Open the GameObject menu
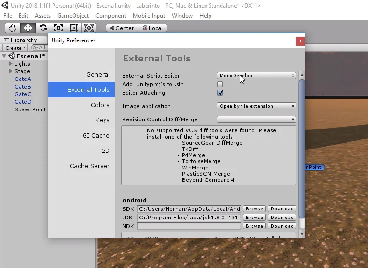 [73, 16]
